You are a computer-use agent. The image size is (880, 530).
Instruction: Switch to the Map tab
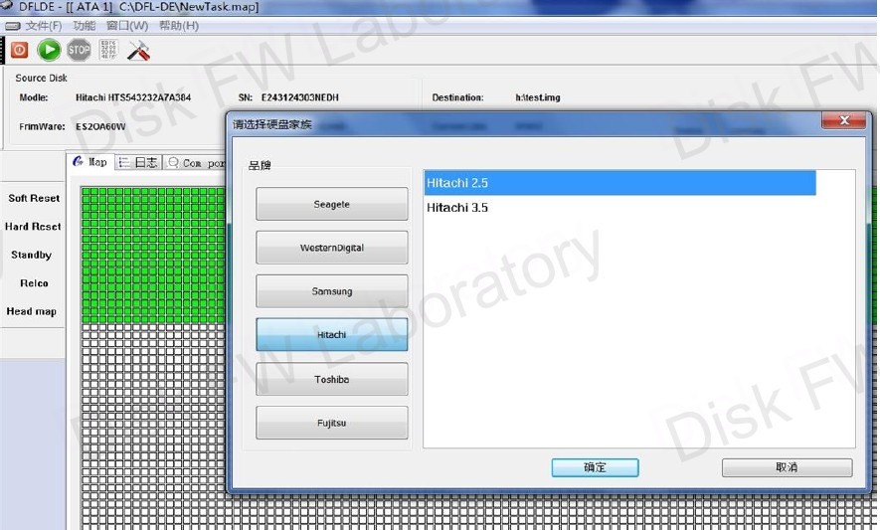coord(90,162)
